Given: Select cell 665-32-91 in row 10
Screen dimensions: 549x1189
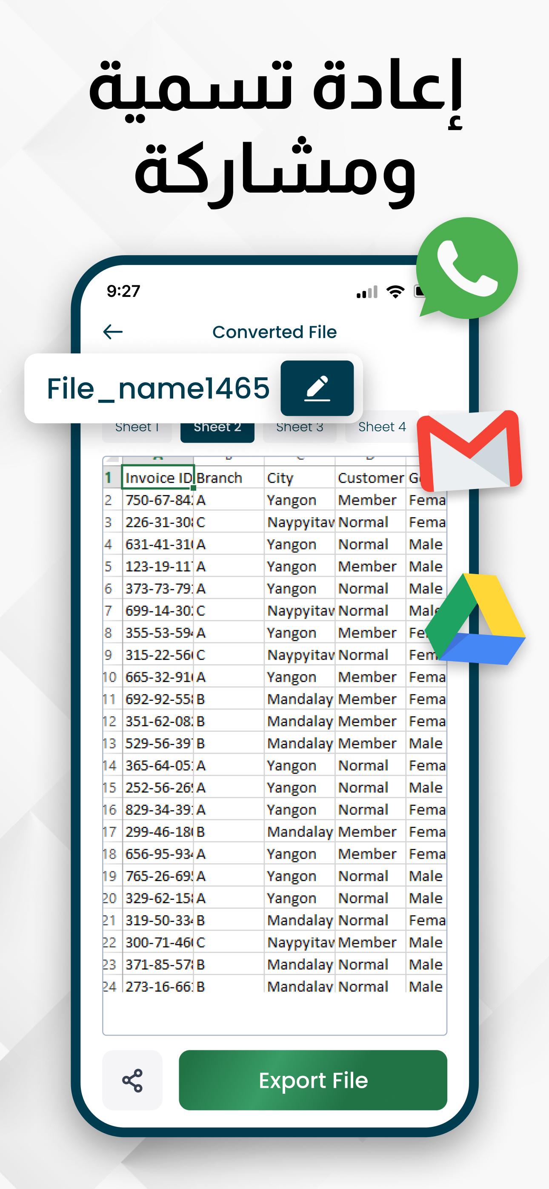Looking at the screenshot, I should coord(157,677).
